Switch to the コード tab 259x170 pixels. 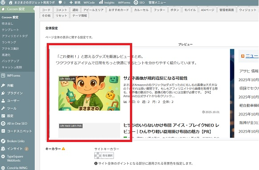coord(46,10)
